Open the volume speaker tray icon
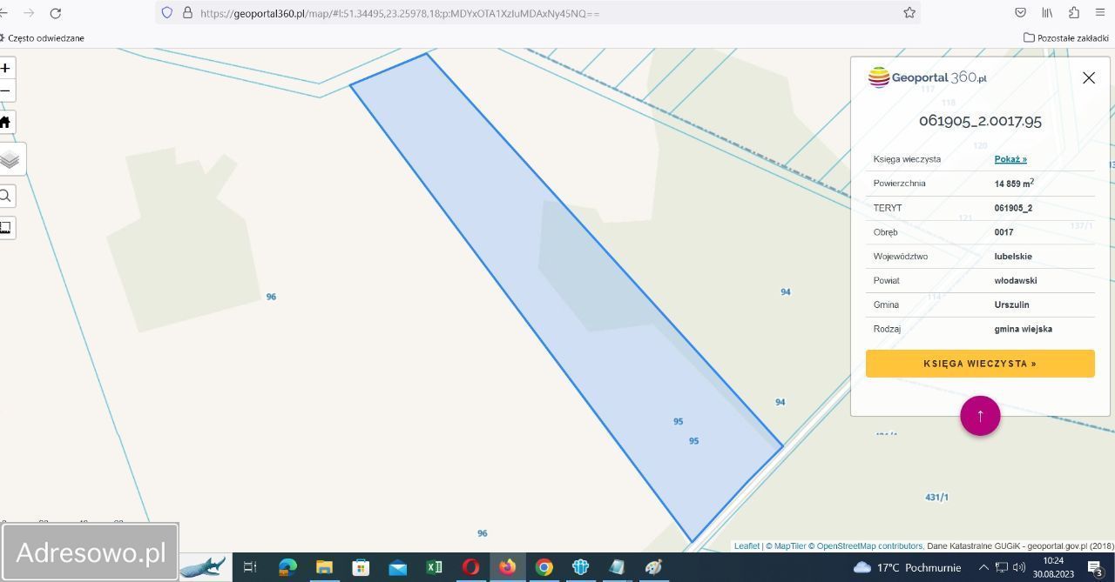Image resolution: width=1115 pixels, height=582 pixels. (x=1018, y=567)
